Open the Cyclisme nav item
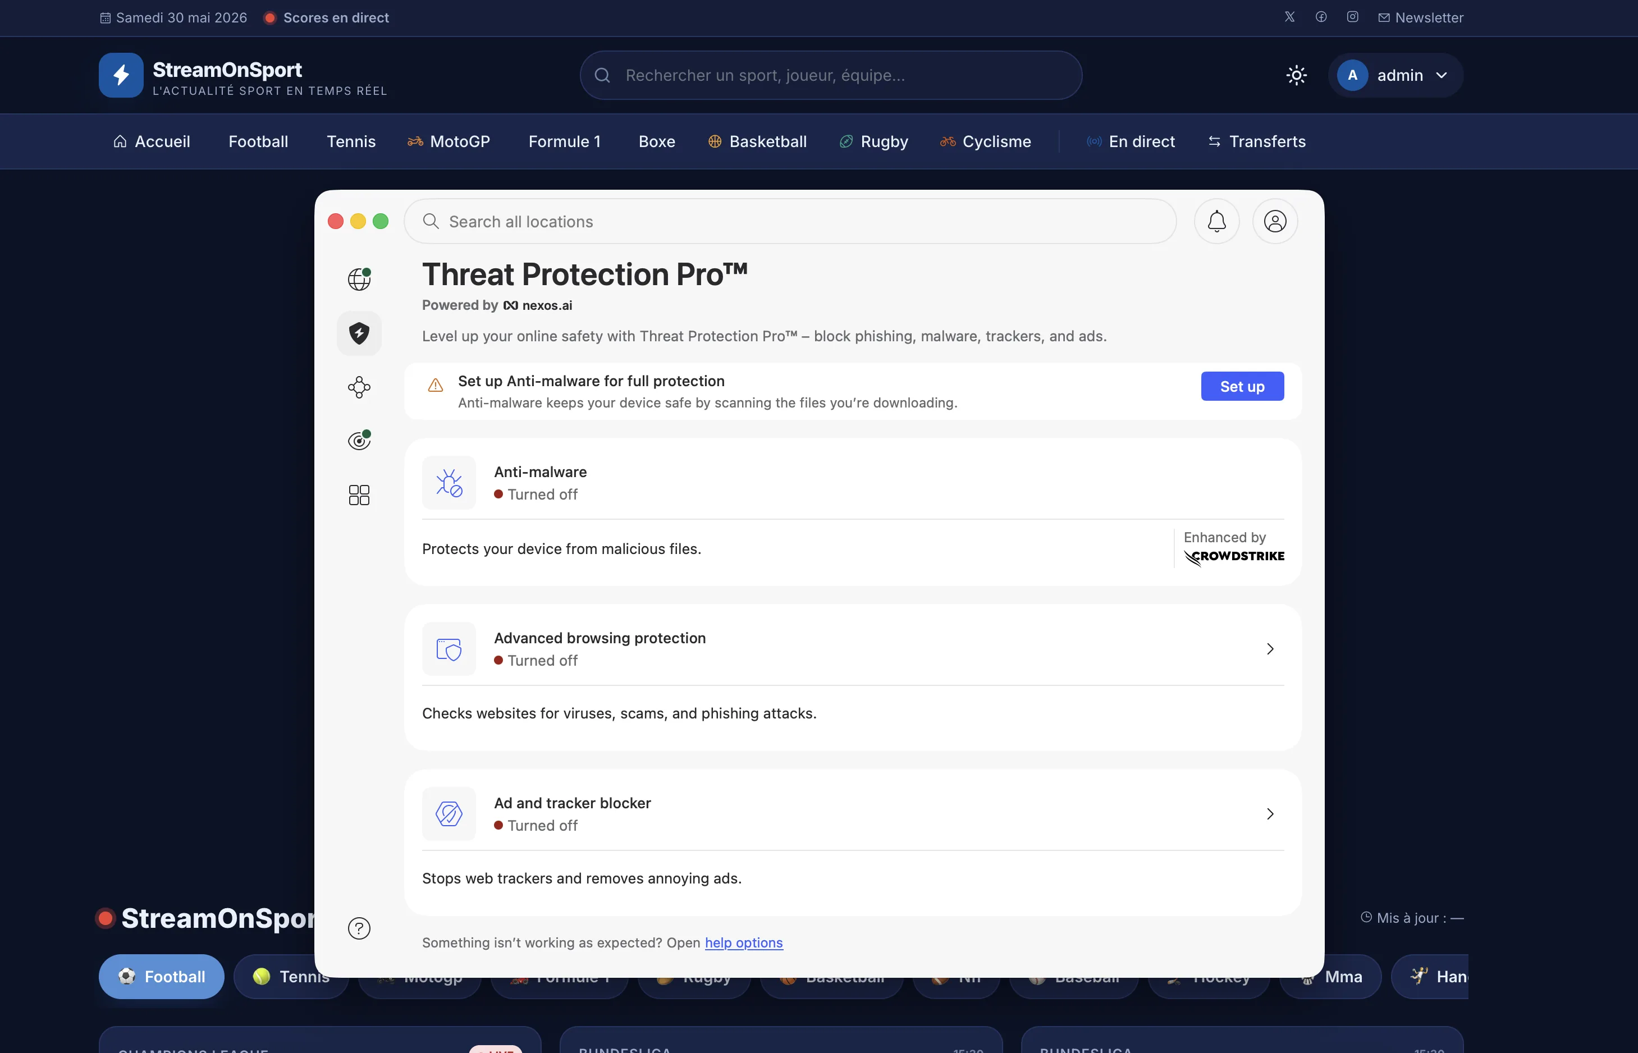Image resolution: width=1638 pixels, height=1053 pixels. [986, 141]
